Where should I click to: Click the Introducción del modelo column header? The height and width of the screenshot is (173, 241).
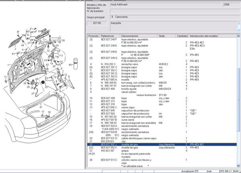pyautogui.click(x=204, y=36)
